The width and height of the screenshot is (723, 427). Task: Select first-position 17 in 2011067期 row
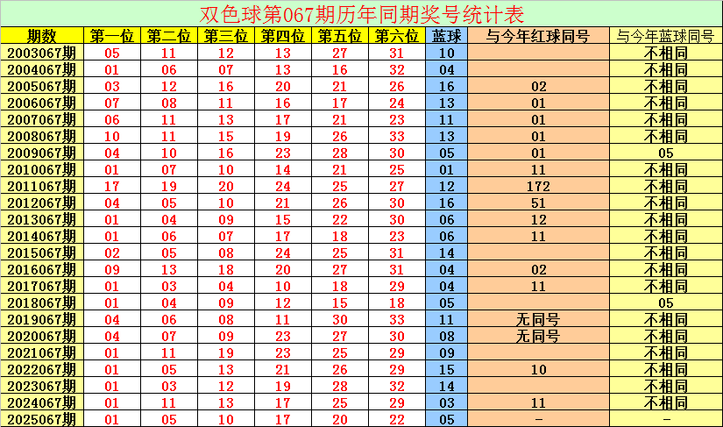(x=111, y=186)
